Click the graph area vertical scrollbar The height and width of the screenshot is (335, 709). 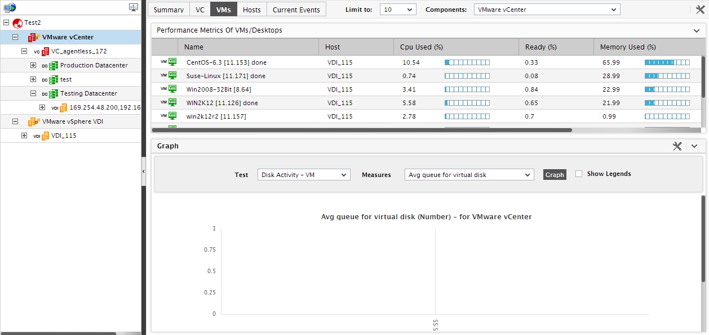click(703, 238)
